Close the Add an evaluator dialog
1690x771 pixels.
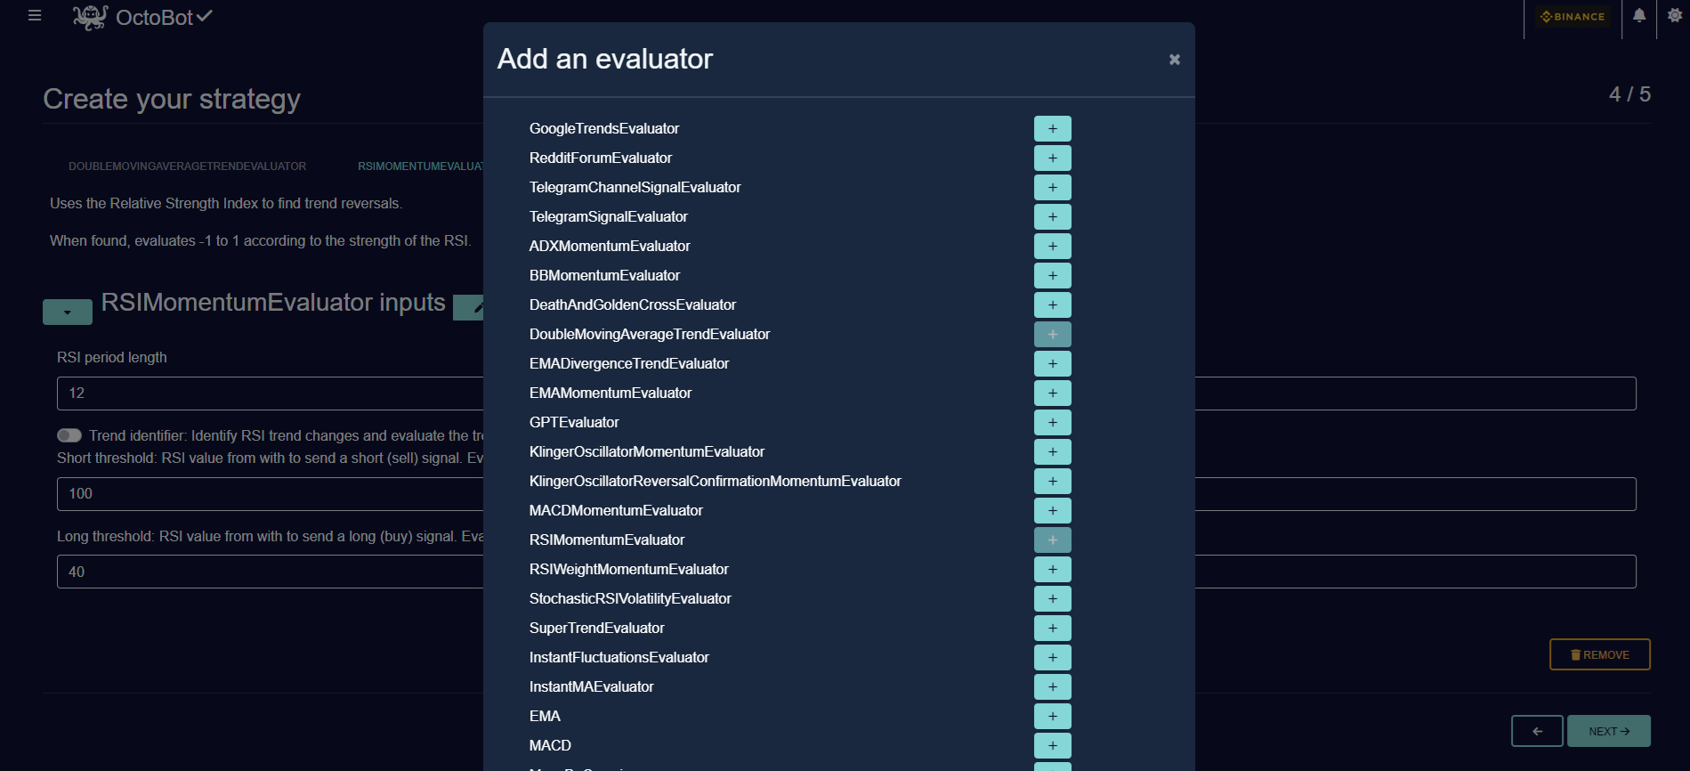point(1174,60)
